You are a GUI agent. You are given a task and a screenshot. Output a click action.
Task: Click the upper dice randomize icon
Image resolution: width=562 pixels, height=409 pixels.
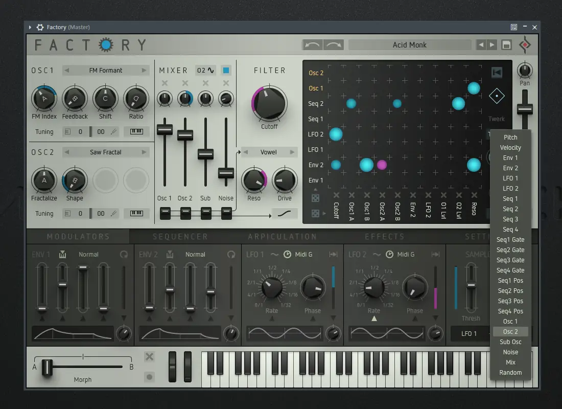pos(315,198)
